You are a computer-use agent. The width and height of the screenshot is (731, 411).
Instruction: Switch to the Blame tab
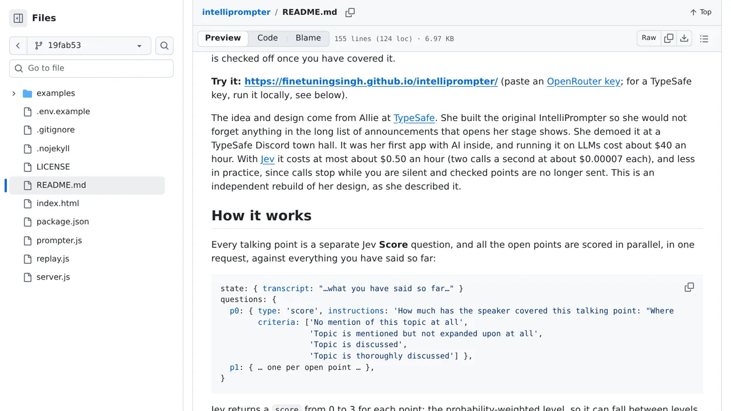[x=308, y=38]
